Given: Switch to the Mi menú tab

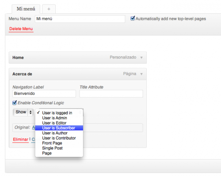Looking at the screenshot, I should click(x=26, y=9).
